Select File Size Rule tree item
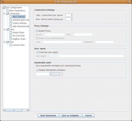 pyautogui.click(x=19, y=36)
